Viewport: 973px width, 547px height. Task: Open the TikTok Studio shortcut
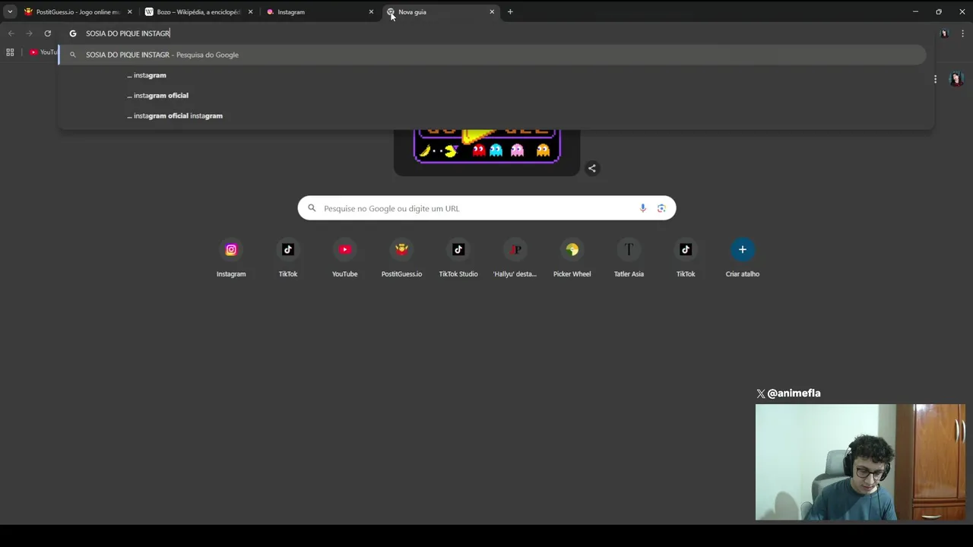coord(458,258)
